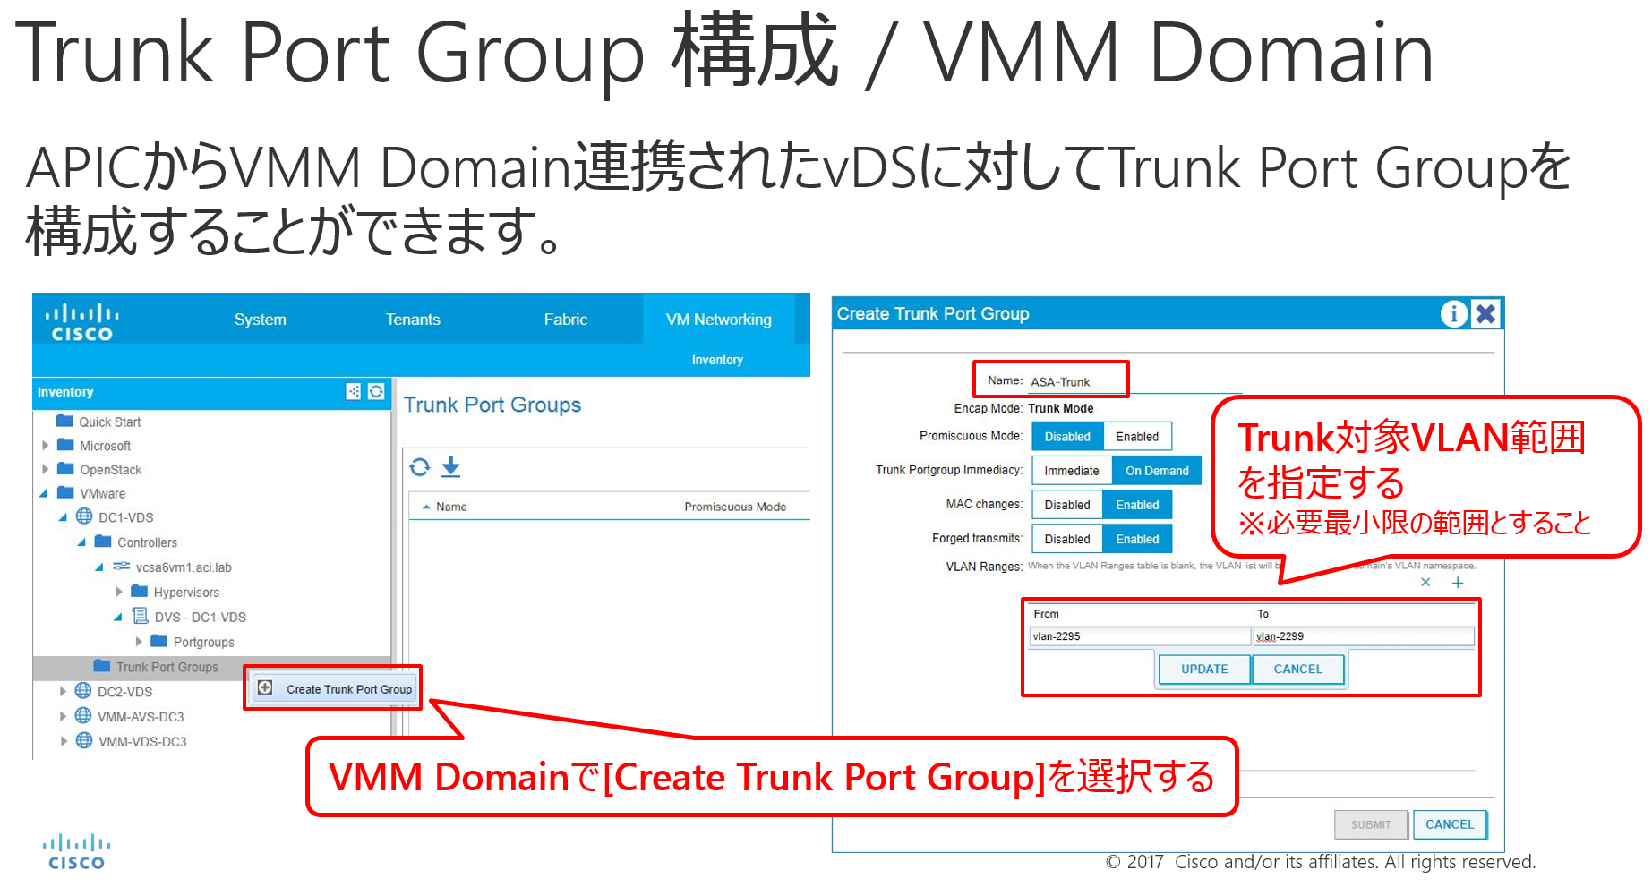This screenshot has height=887, width=1652.
Task: Click the Inventory panel refresh icon
Action: click(x=376, y=391)
